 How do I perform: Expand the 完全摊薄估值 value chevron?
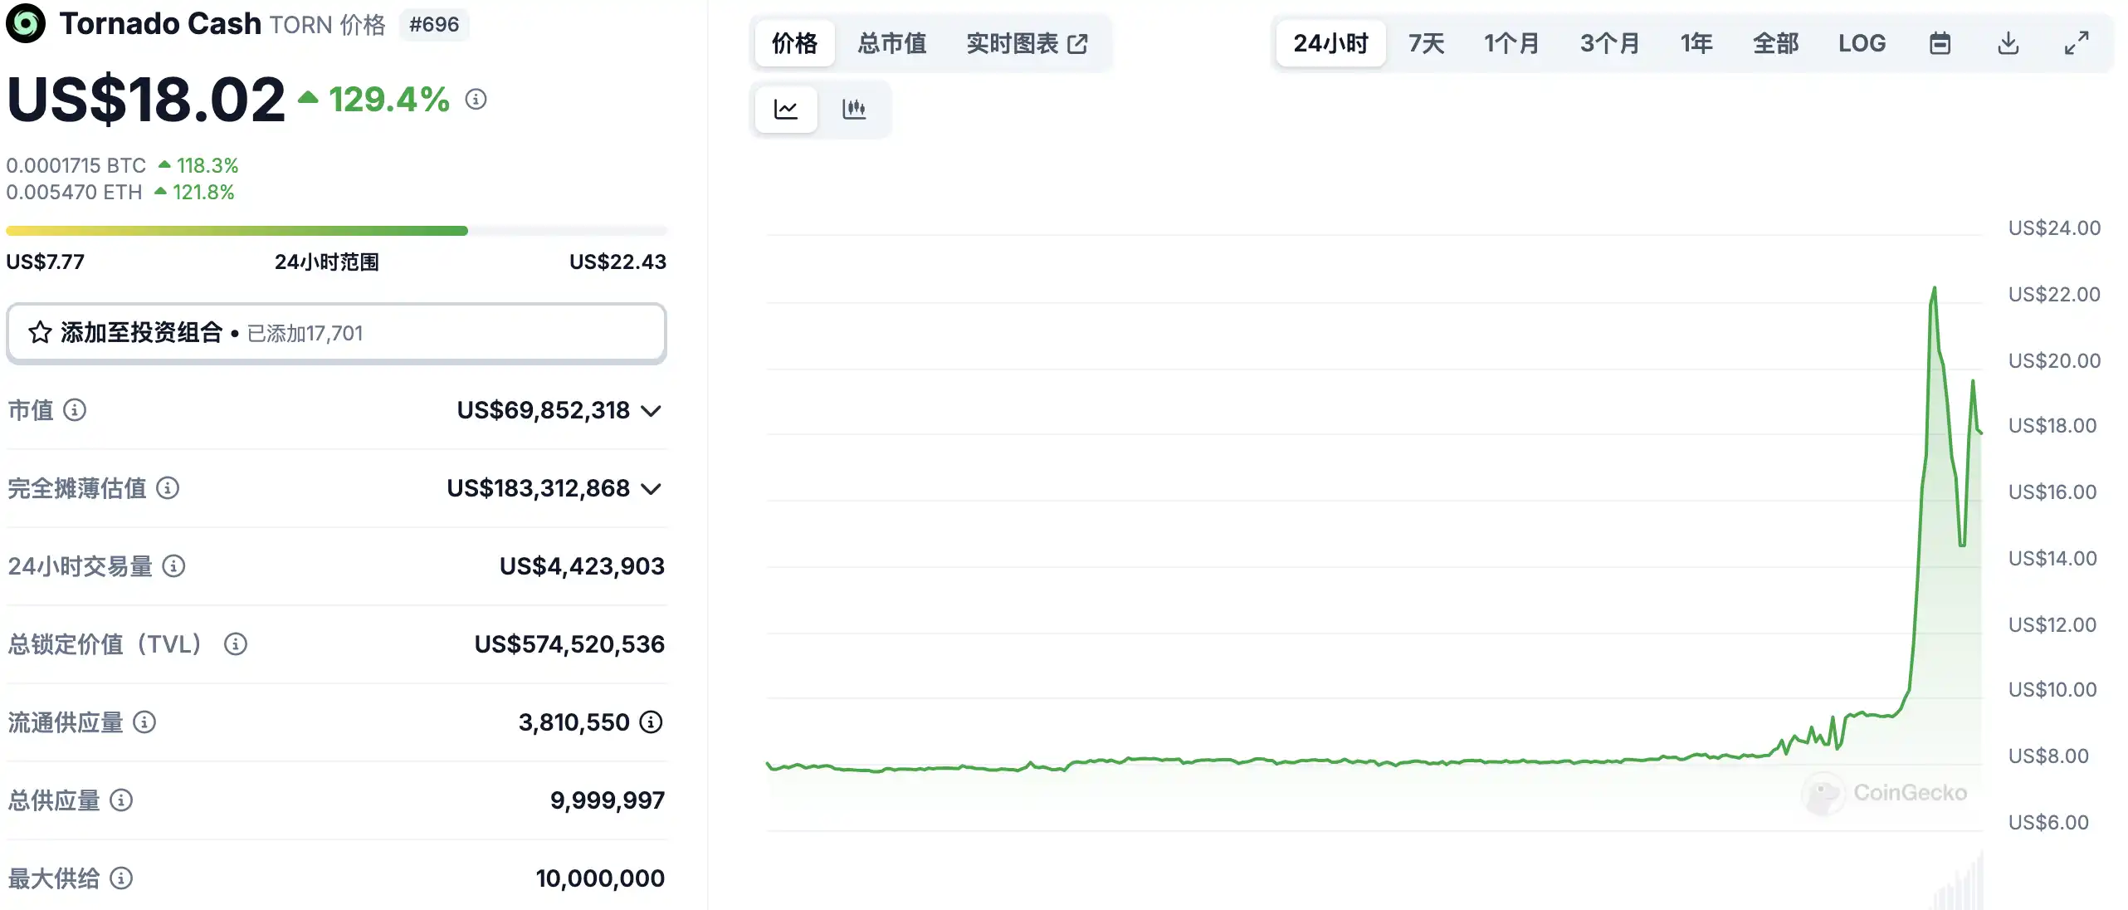pyautogui.click(x=652, y=488)
